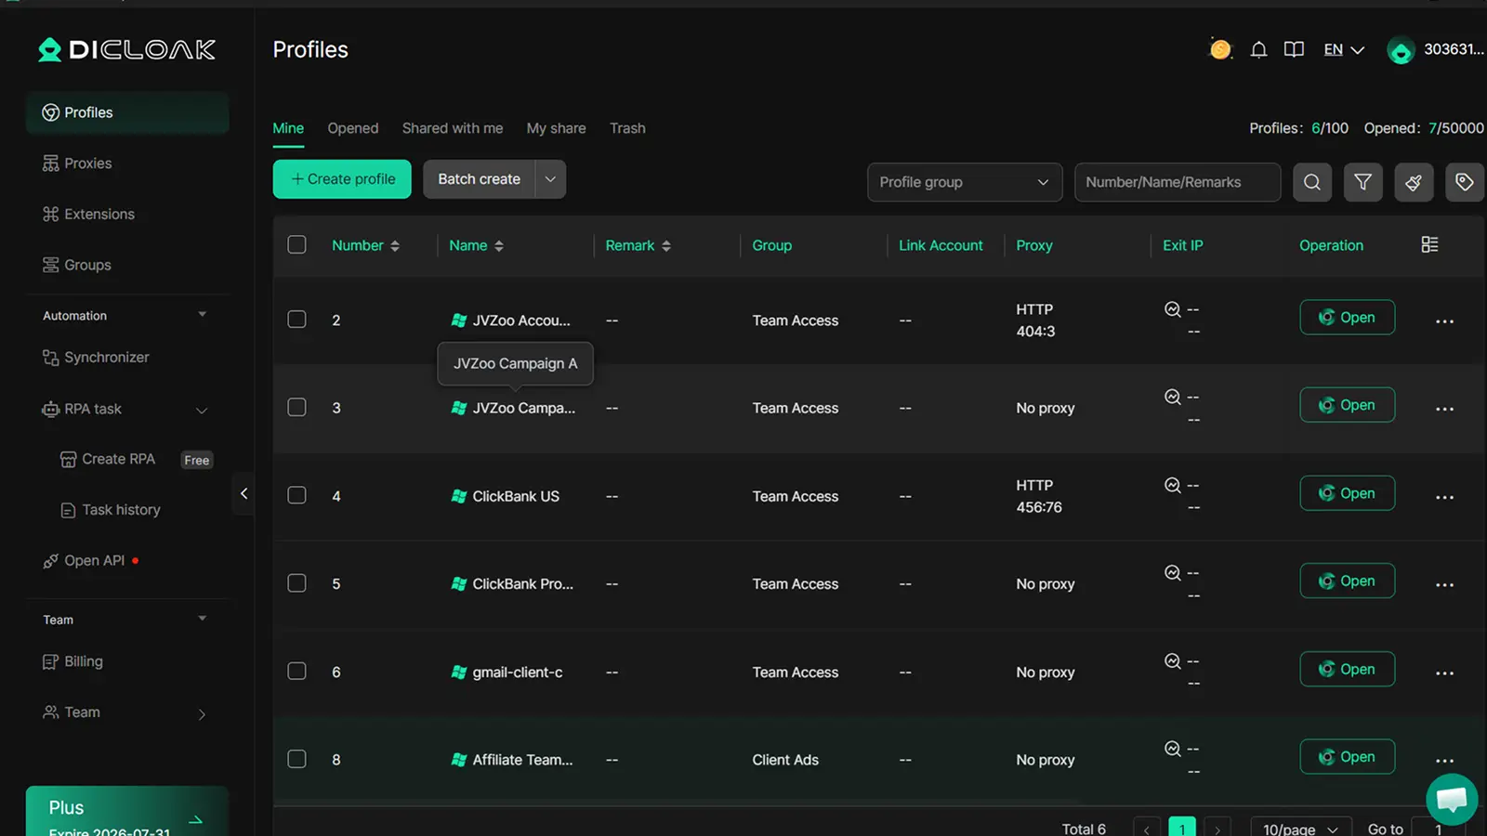Go to Proxies in sidebar
The height and width of the screenshot is (836, 1487).
point(127,163)
